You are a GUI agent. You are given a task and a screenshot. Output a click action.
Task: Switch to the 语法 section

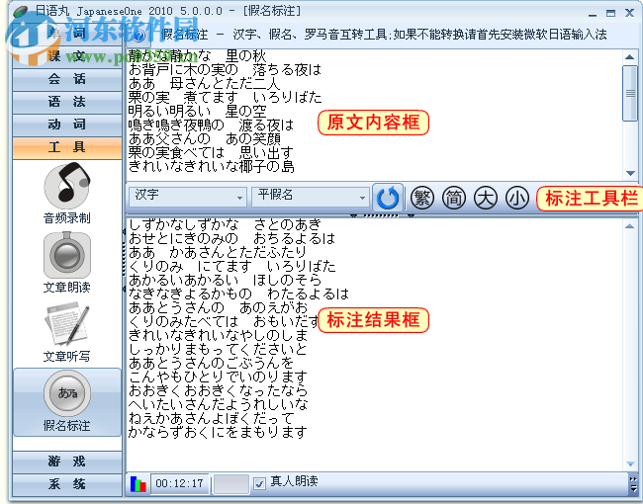point(67,102)
